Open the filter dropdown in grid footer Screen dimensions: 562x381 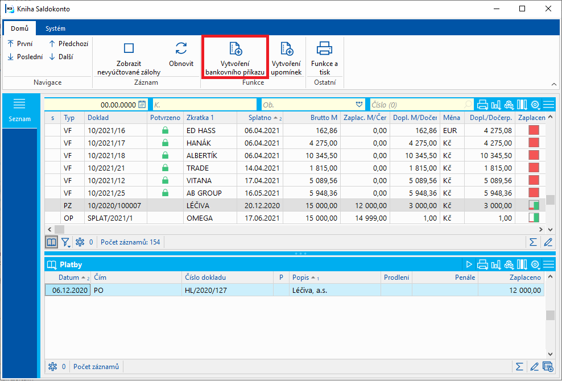tap(66, 242)
